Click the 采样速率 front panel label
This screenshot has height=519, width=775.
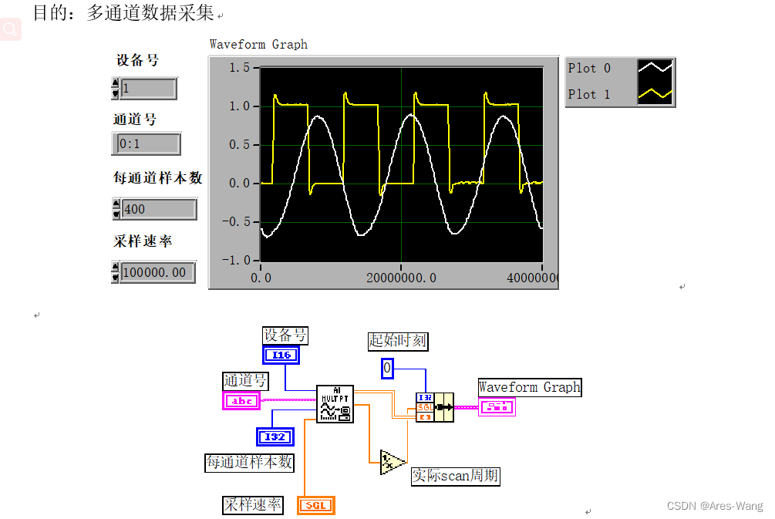click(x=143, y=241)
